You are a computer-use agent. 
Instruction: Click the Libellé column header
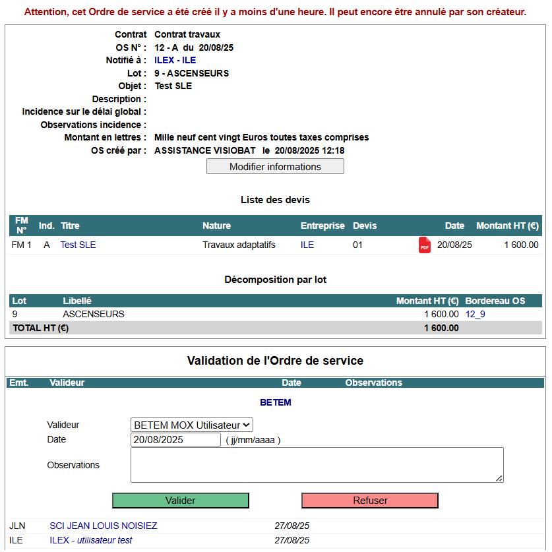77,301
